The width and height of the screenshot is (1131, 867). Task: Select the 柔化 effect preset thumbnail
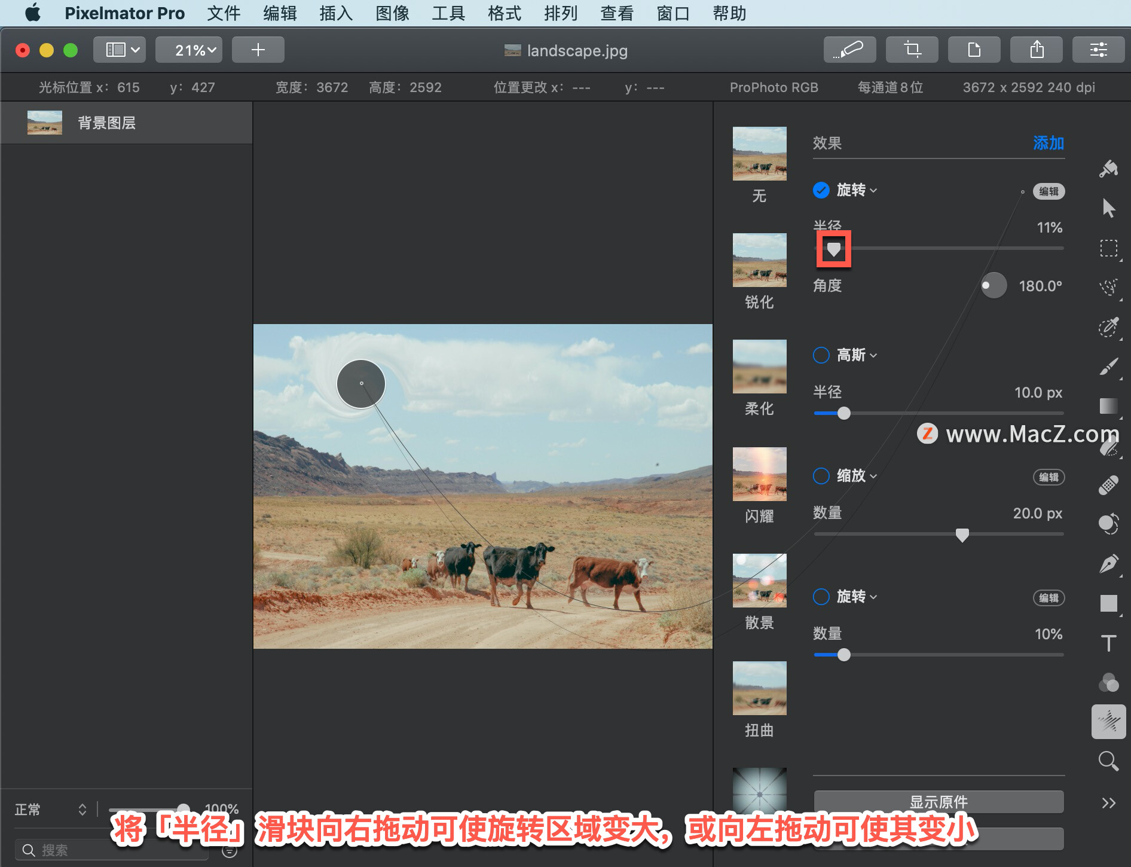pos(759,367)
